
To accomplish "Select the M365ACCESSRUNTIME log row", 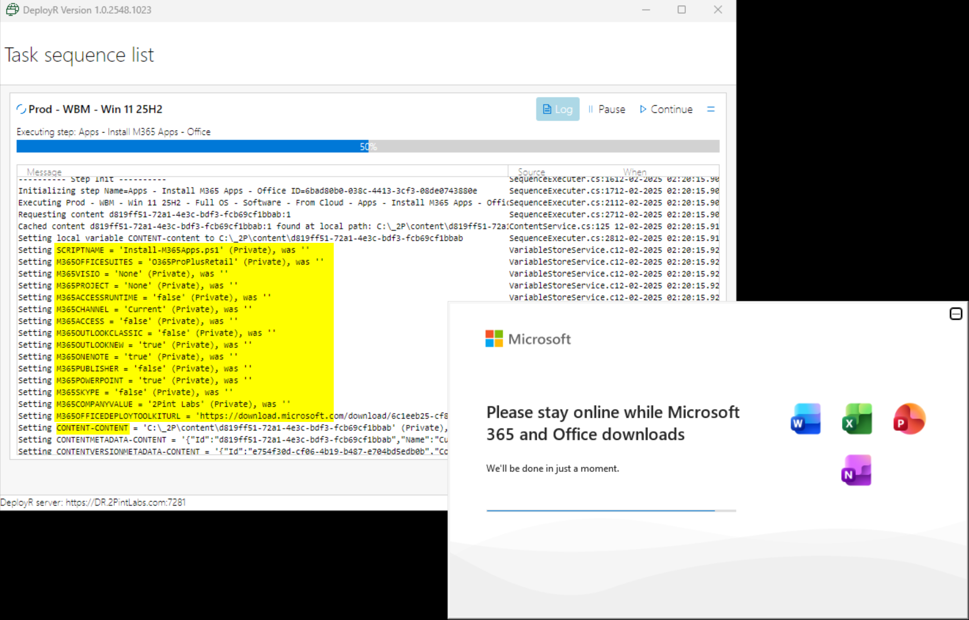I will pyautogui.click(x=368, y=297).
